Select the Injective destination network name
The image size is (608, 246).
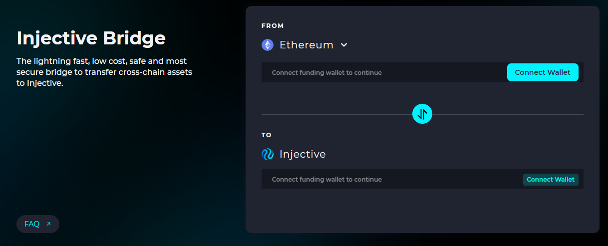303,154
